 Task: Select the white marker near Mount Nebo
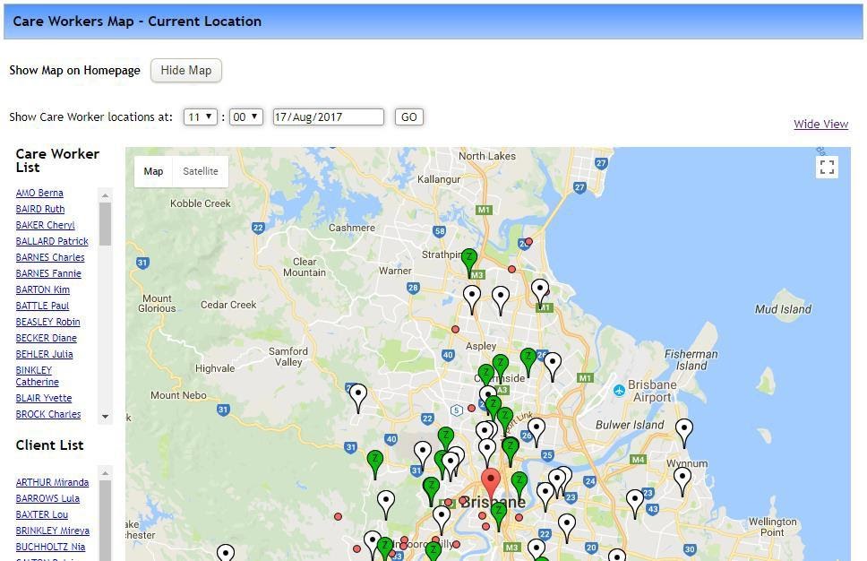357,398
